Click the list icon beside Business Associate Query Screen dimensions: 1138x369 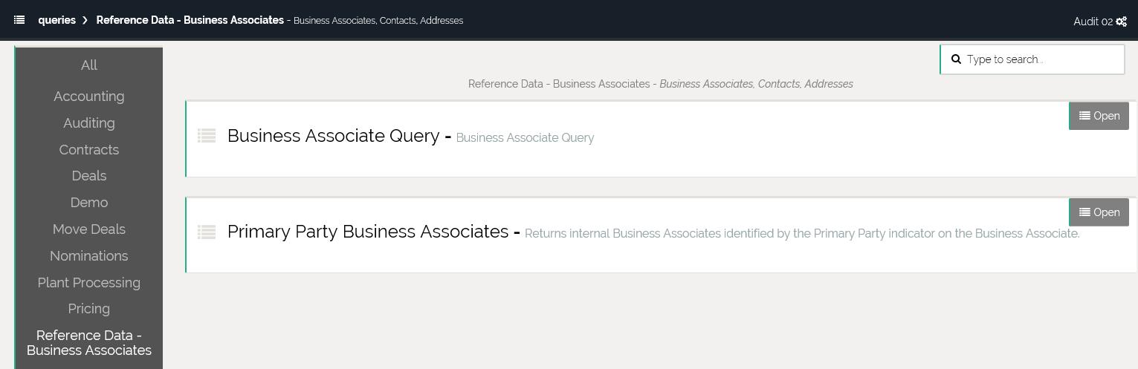[207, 136]
